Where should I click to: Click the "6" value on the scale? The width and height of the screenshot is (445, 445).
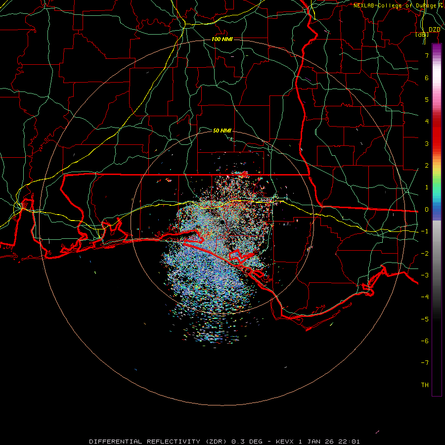[427, 78]
